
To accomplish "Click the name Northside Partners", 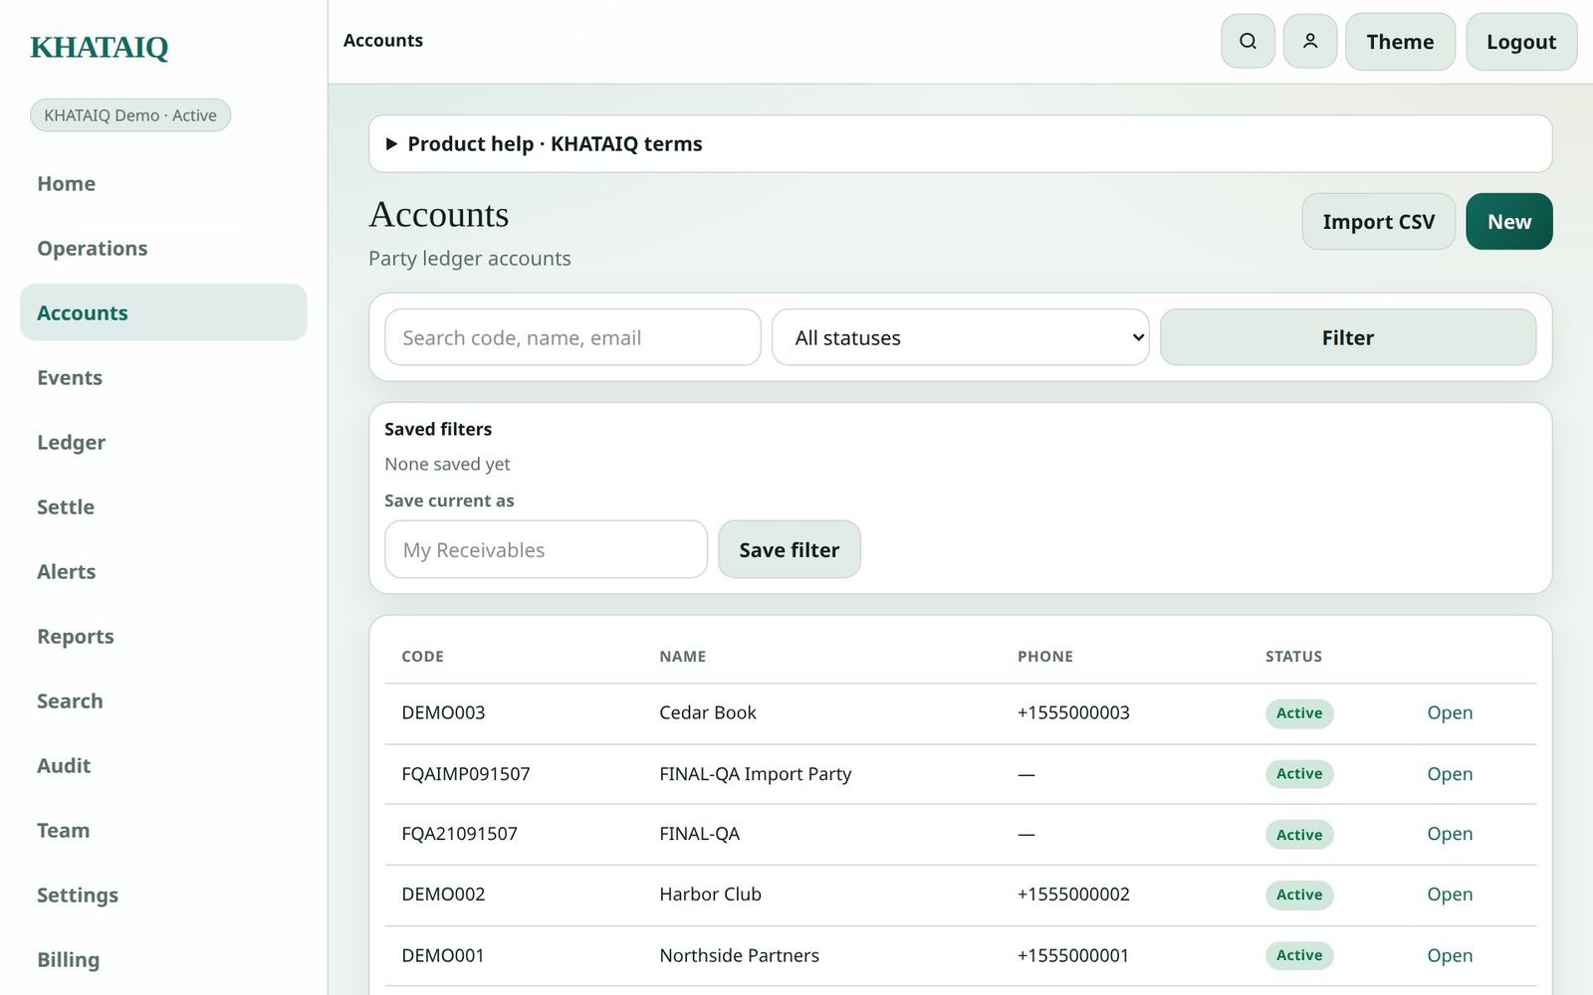I will pos(739,955).
